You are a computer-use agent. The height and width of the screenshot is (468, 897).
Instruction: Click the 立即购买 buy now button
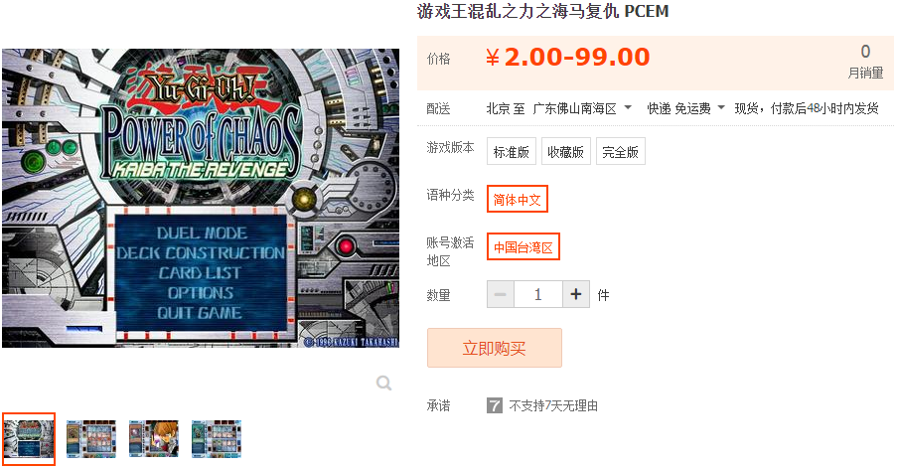pos(495,348)
